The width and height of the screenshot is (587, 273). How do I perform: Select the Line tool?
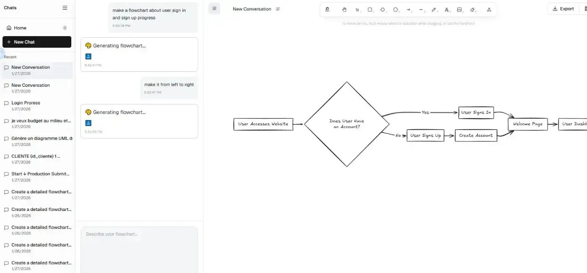pyautogui.click(x=421, y=9)
